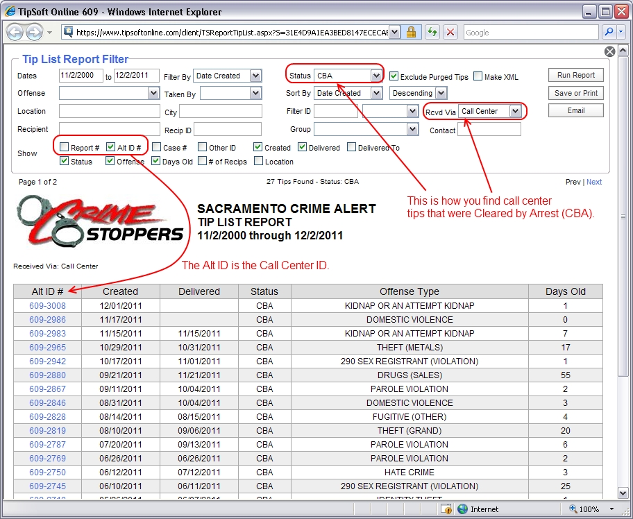Viewport: 633px width, 519px height.
Task: Click the Recip ID text field
Action: coord(228,129)
